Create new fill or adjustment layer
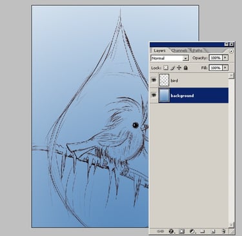 (x=192, y=231)
